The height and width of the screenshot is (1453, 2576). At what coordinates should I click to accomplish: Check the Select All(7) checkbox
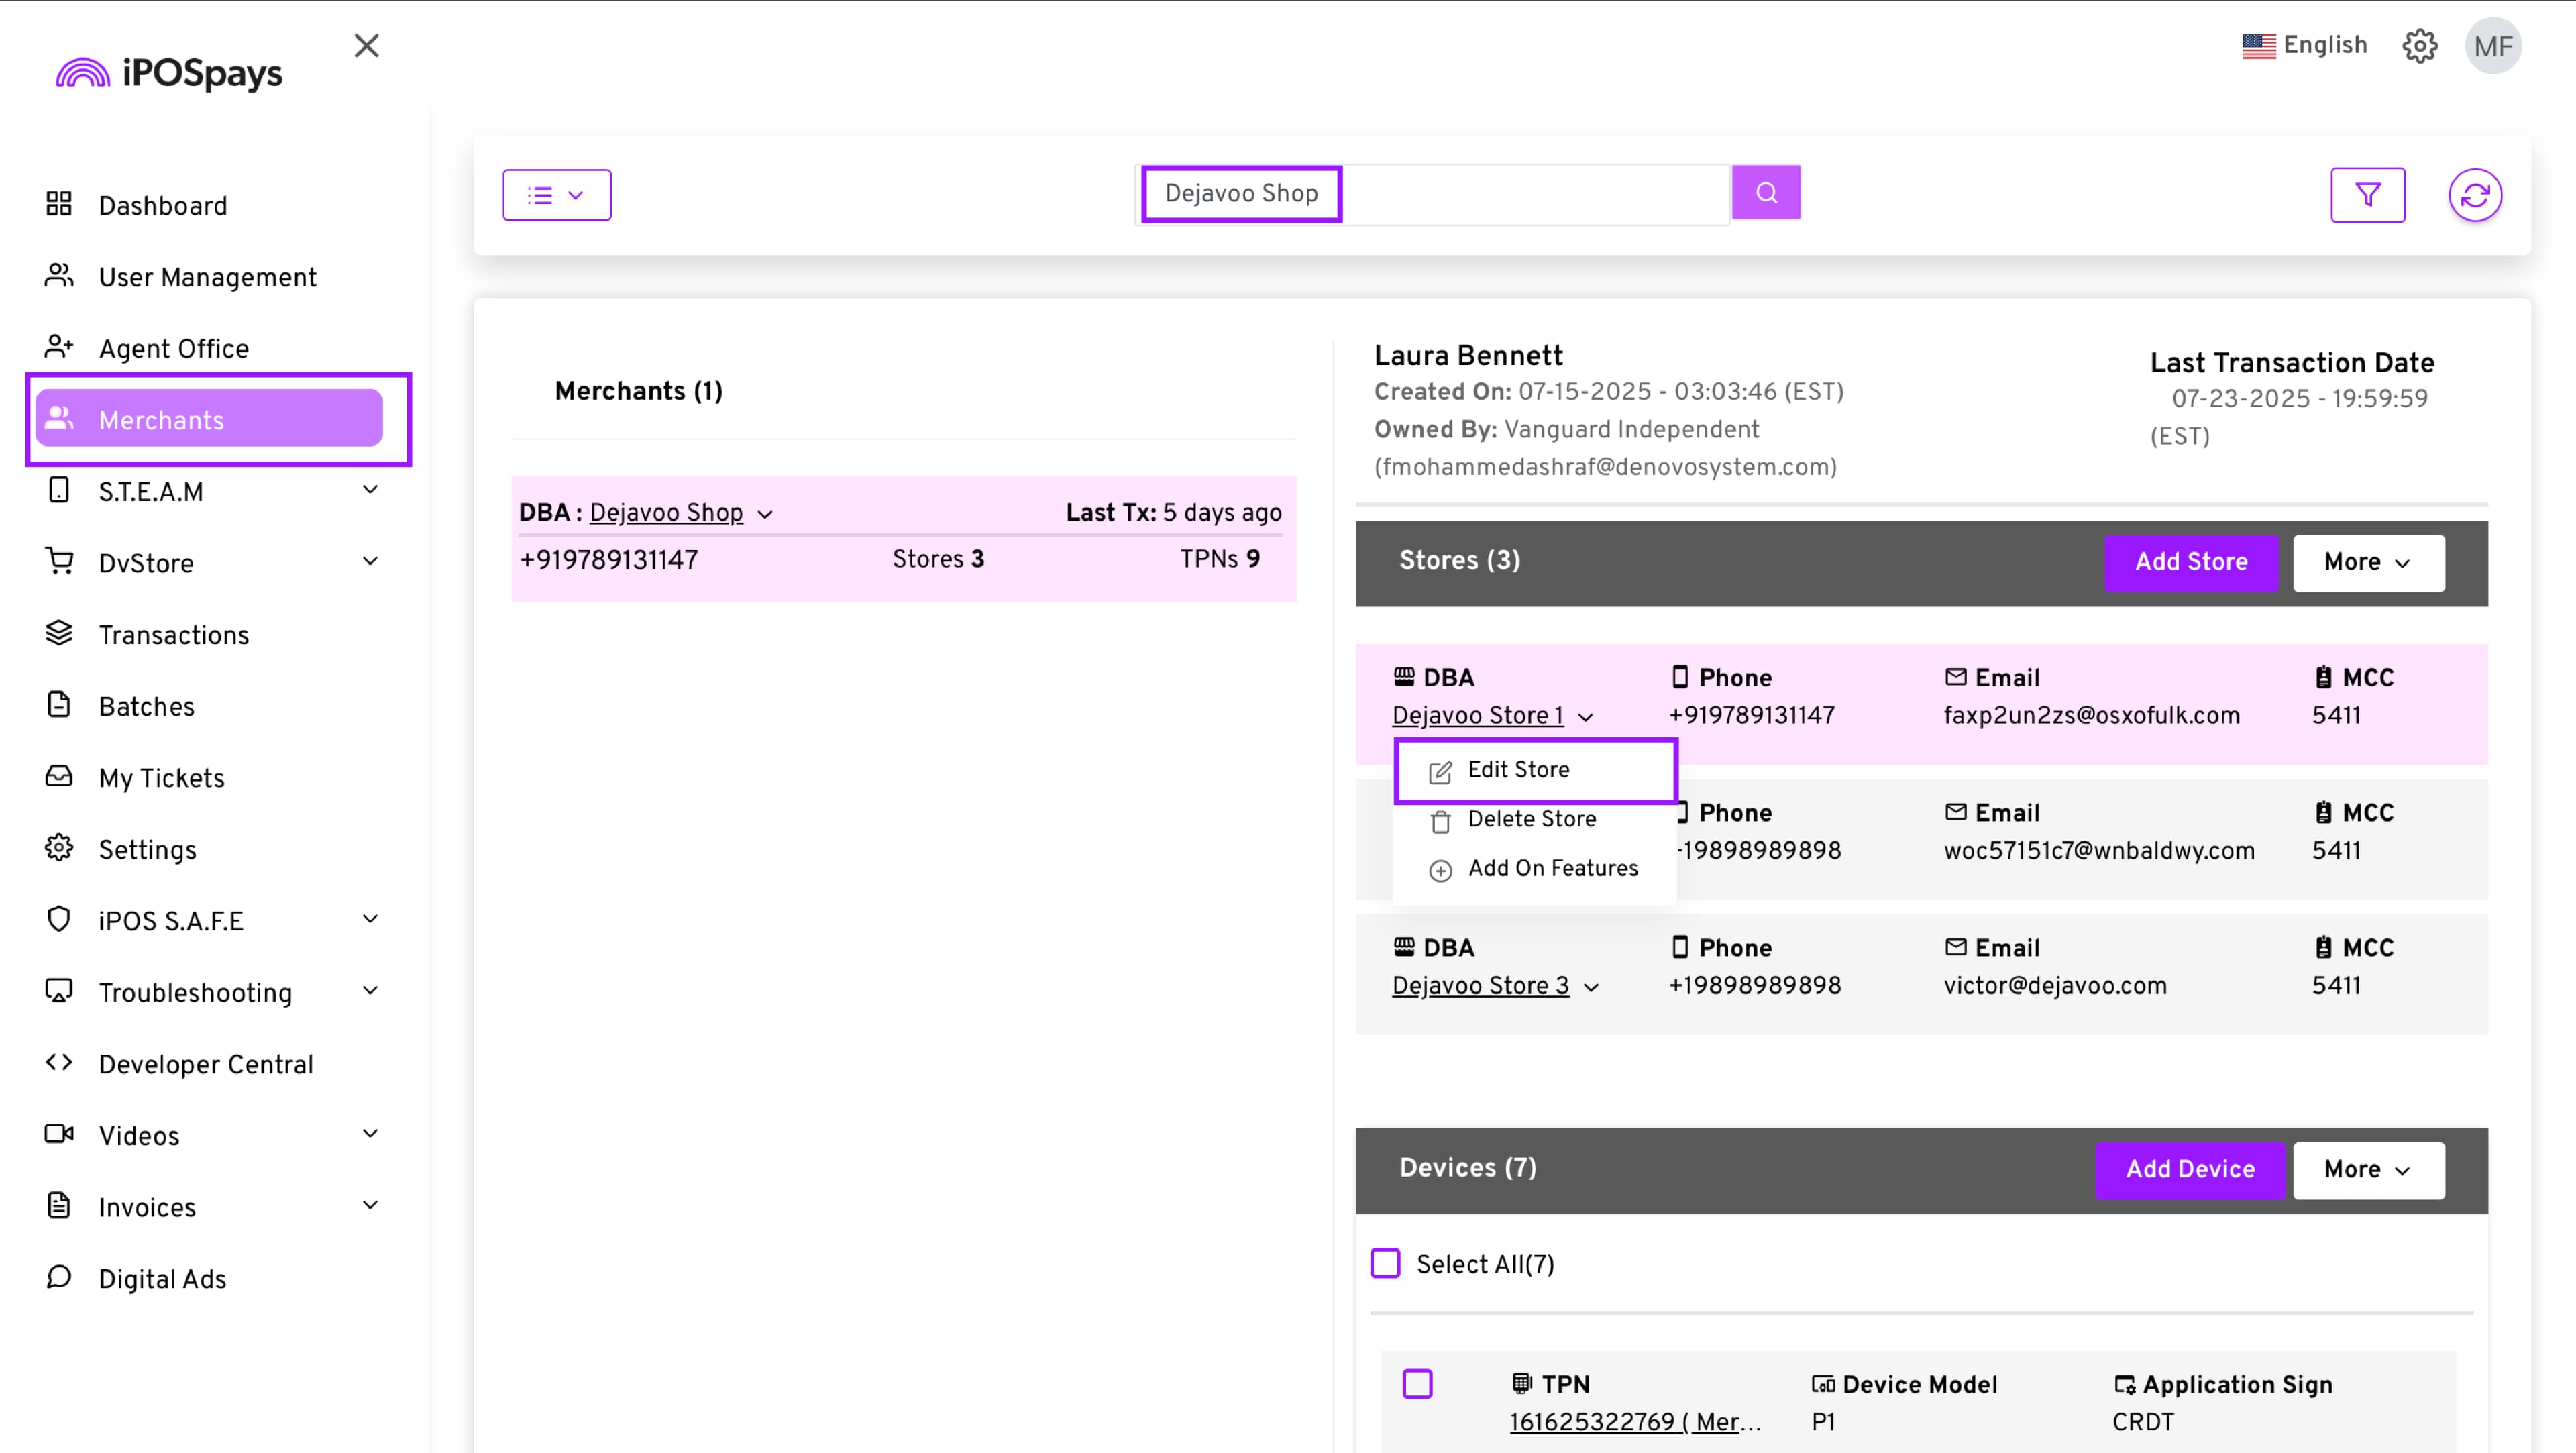click(1385, 1263)
